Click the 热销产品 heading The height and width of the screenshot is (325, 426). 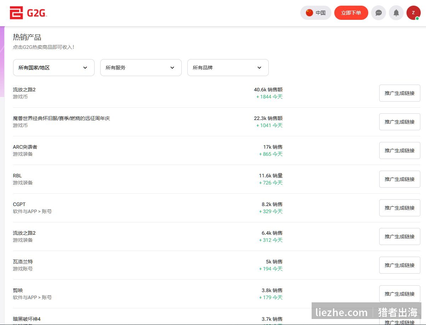tap(27, 37)
